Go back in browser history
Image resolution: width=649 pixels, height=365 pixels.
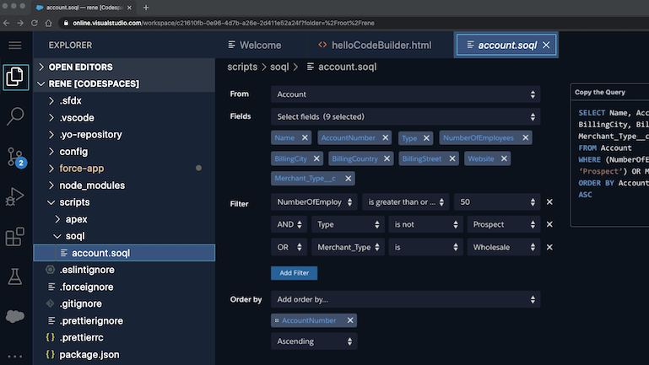[6, 23]
